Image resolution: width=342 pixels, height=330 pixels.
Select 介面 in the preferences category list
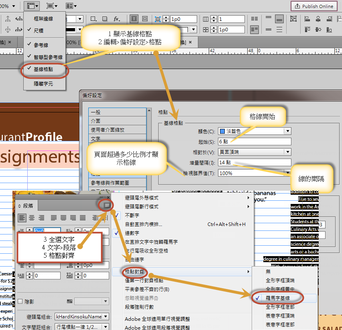tap(117, 121)
